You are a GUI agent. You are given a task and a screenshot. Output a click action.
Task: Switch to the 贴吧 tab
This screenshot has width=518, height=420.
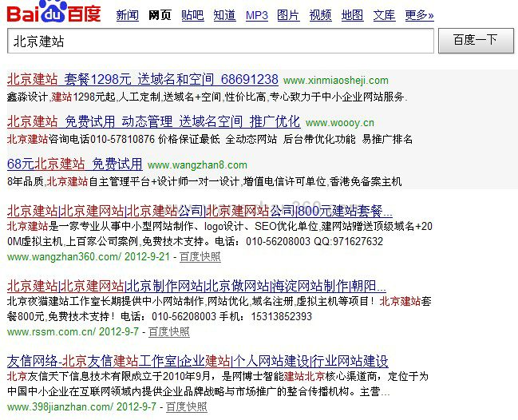192,15
